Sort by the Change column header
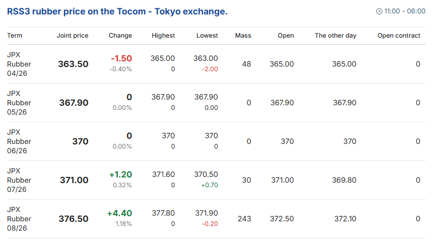The height and width of the screenshot is (244, 433). click(120, 36)
